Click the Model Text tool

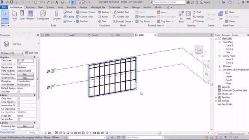click(121, 12)
